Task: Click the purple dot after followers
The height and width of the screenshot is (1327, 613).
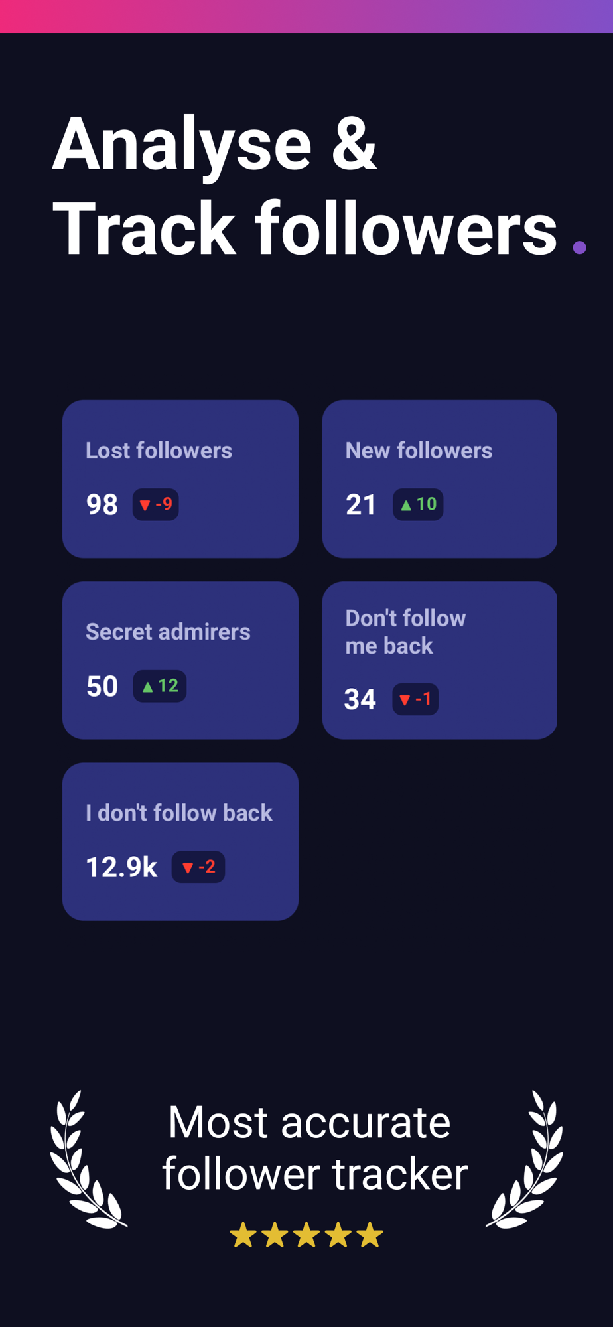Action: (x=579, y=247)
